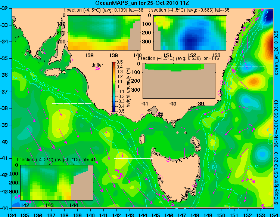Click the 'drifter' legend label
Image resolution: width=280 pixels, height=217 pixels.
(97, 65)
